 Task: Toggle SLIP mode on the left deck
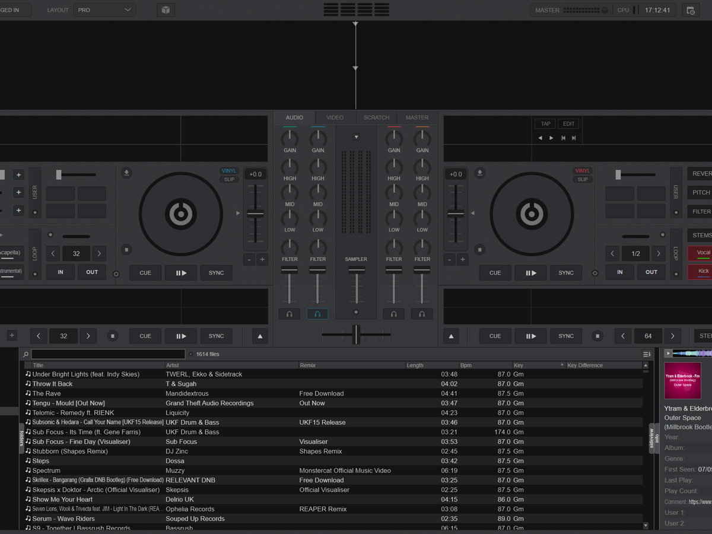point(229,179)
